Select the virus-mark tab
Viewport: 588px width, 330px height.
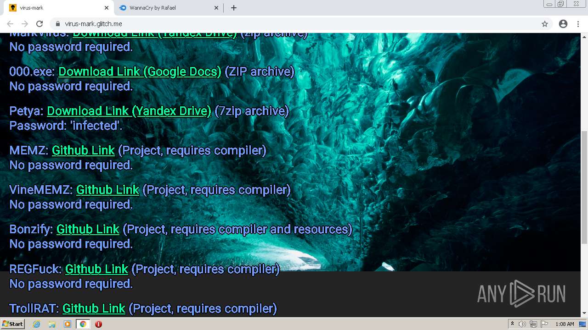(58, 8)
